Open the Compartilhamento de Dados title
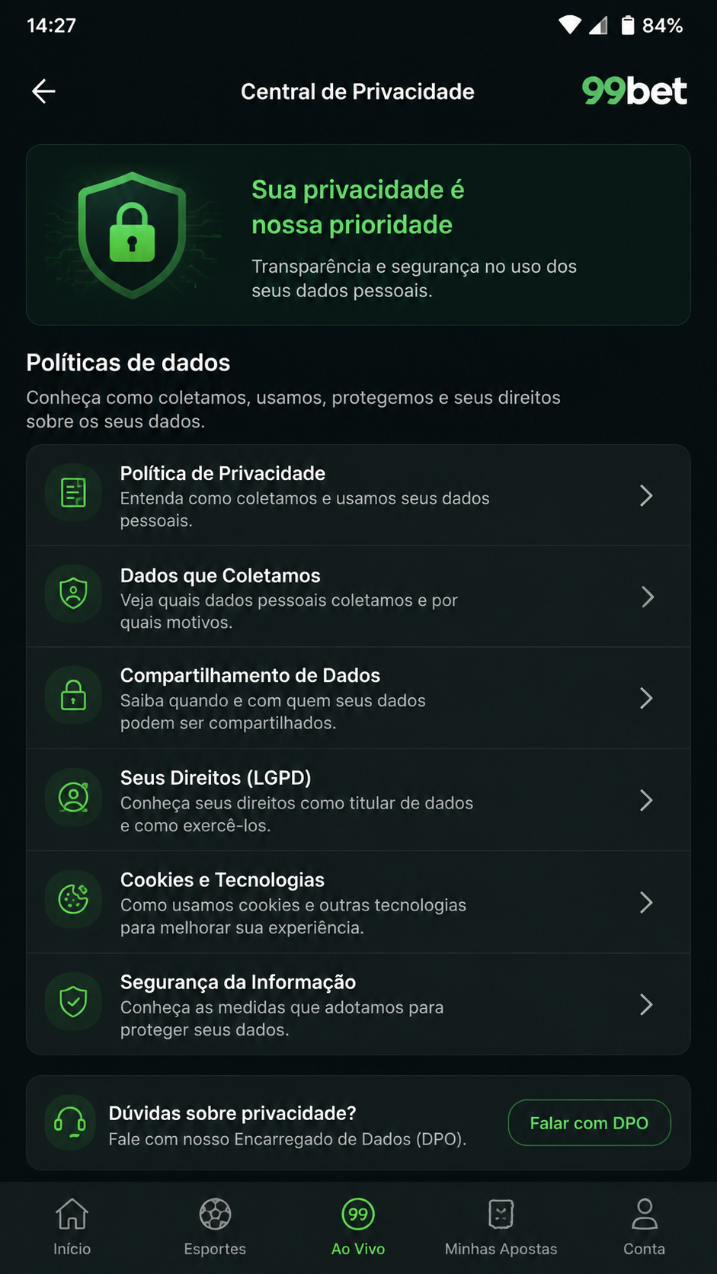Screen dimensions: 717x1274 250,675
